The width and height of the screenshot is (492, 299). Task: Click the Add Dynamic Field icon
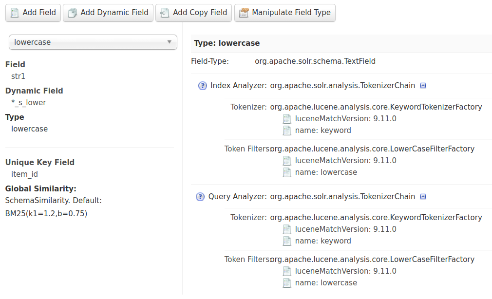[x=73, y=13]
